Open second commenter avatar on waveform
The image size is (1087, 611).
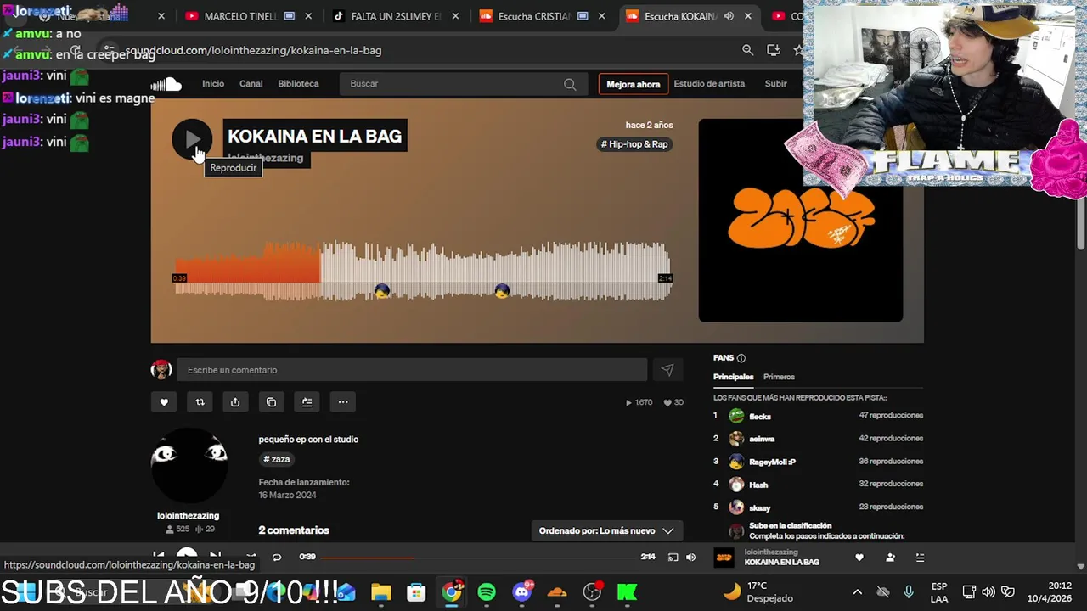(502, 291)
